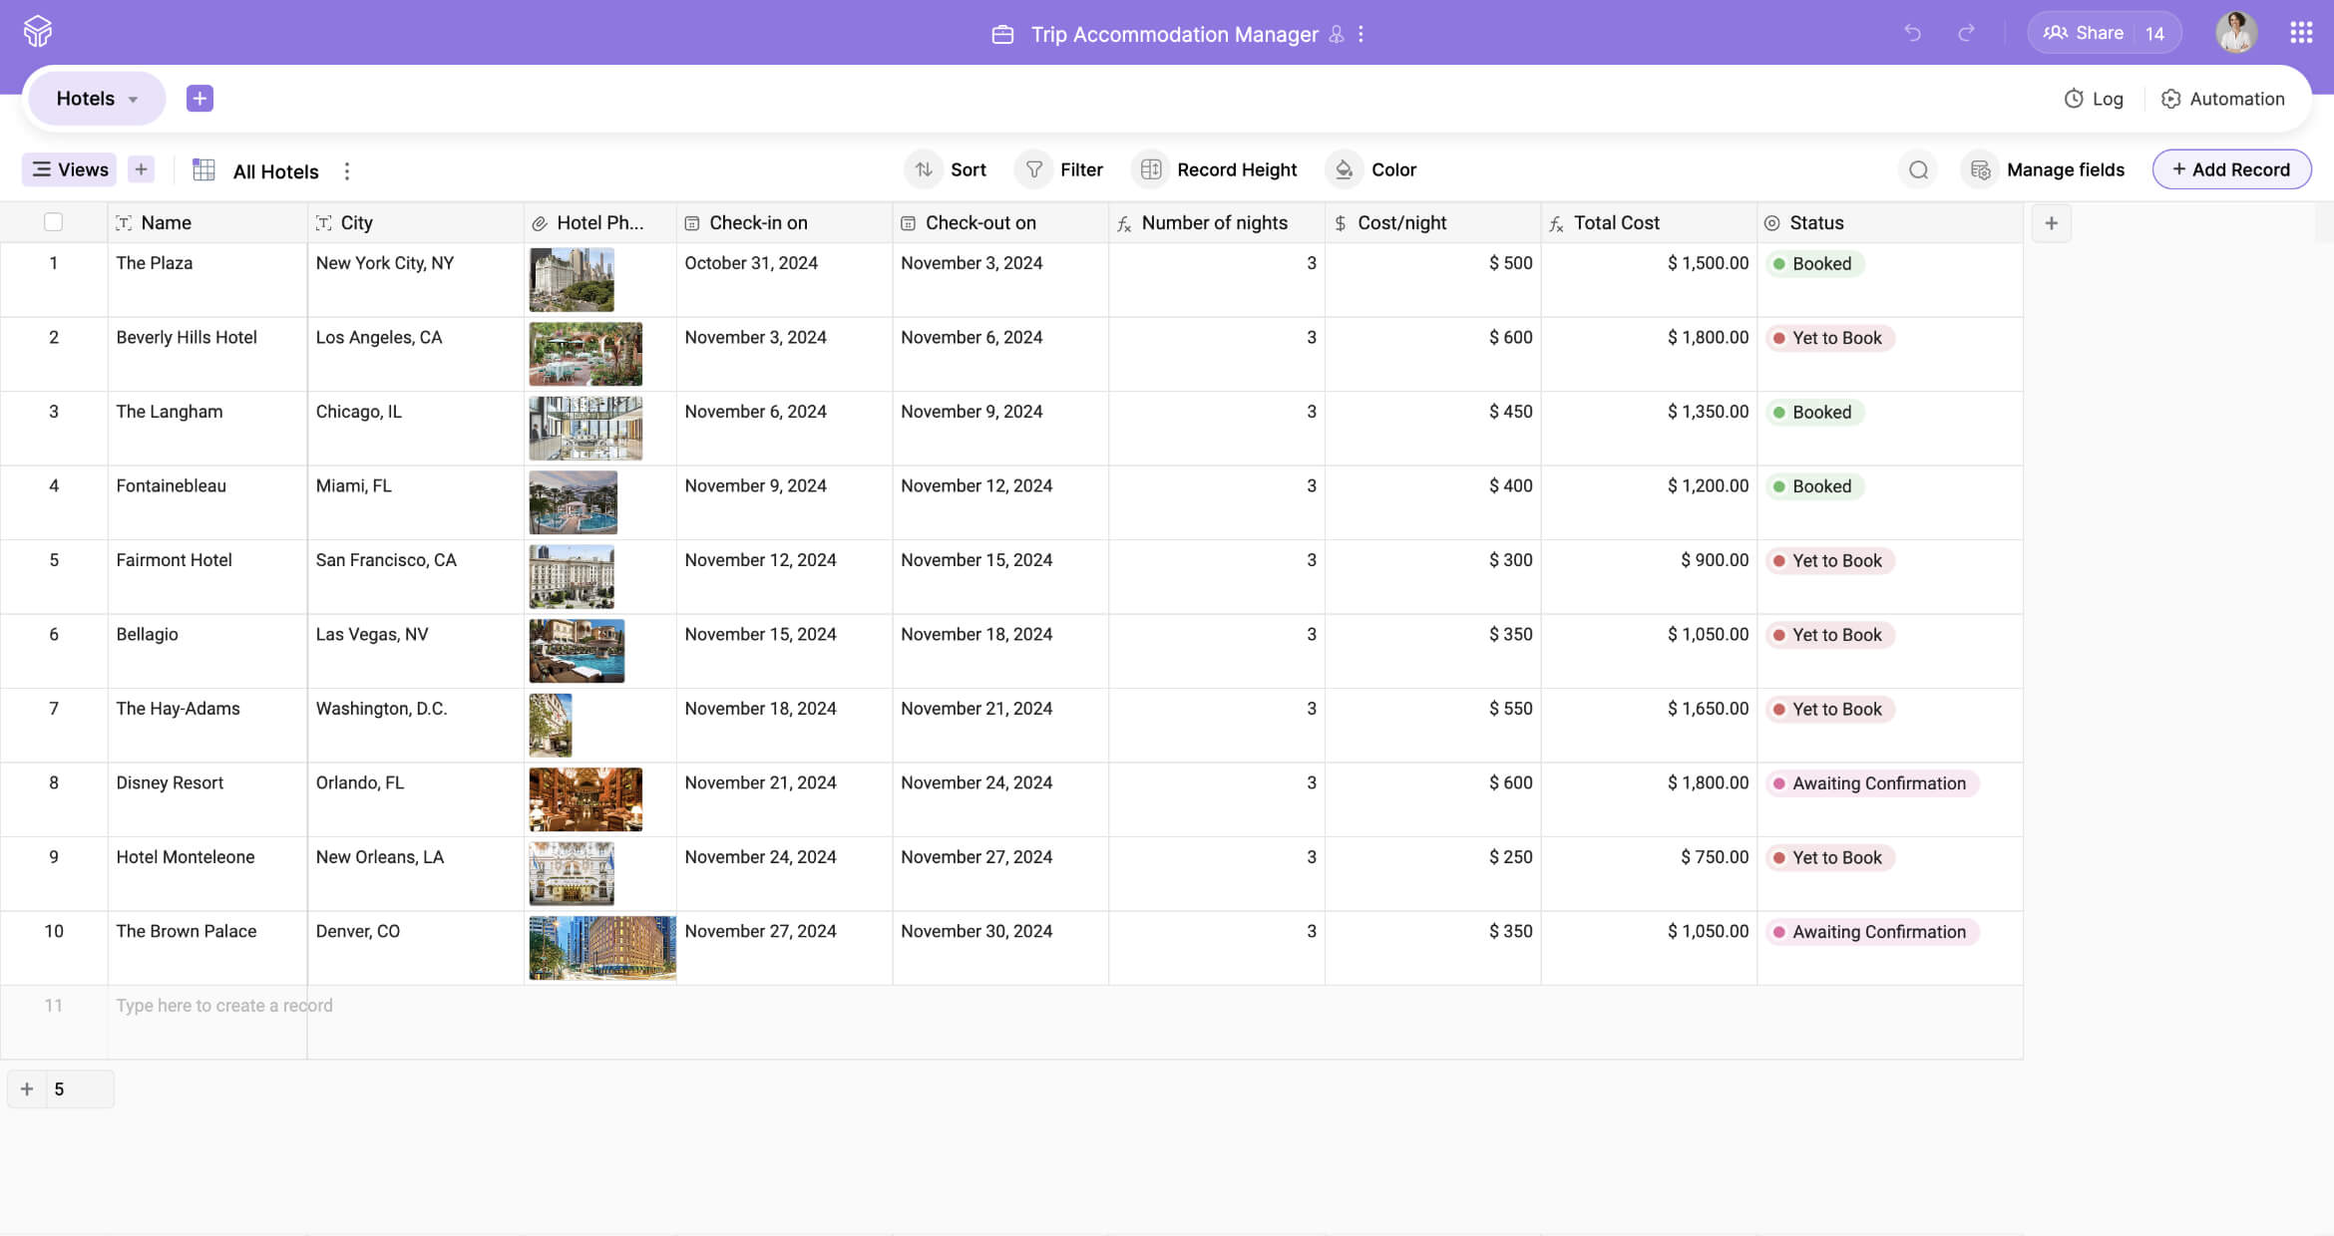Image resolution: width=2334 pixels, height=1236 pixels.
Task: Open All Hotels view options menu
Action: point(347,171)
